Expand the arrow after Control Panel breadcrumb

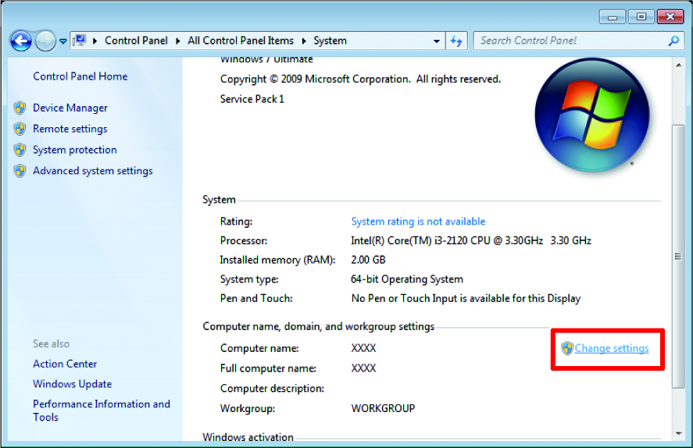pyautogui.click(x=177, y=41)
